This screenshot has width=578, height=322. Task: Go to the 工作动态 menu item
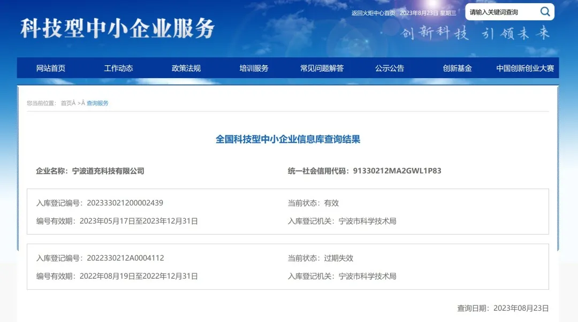click(x=118, y=68)
